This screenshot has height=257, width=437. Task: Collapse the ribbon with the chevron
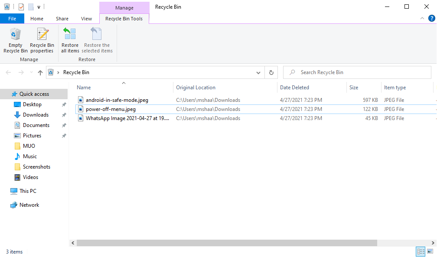[x=422, y=19]
